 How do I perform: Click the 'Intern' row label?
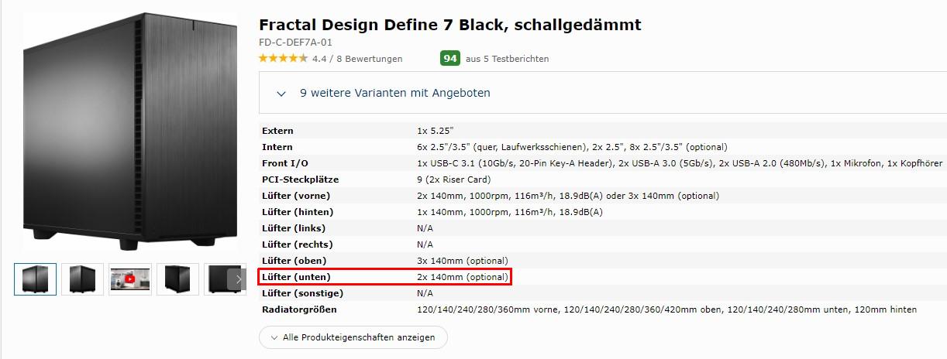pyautogui.click(x=277, y=147)
